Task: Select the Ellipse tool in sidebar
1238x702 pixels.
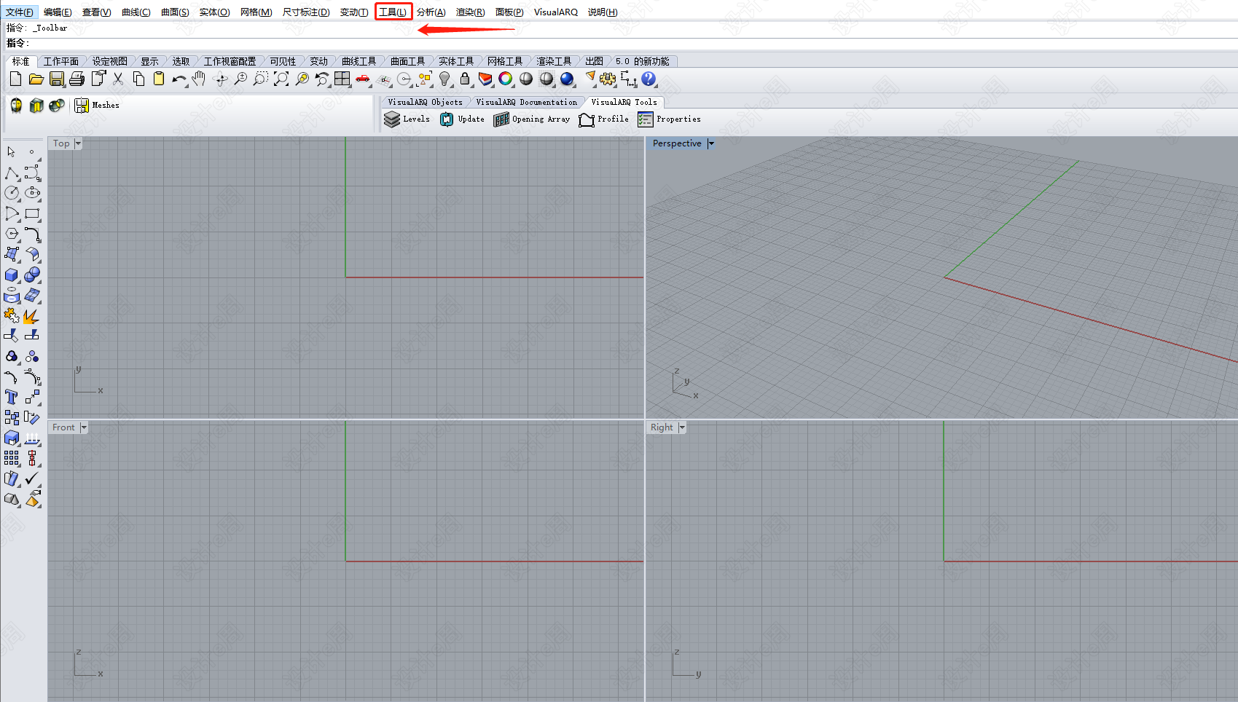Action: tap(32, 193)
